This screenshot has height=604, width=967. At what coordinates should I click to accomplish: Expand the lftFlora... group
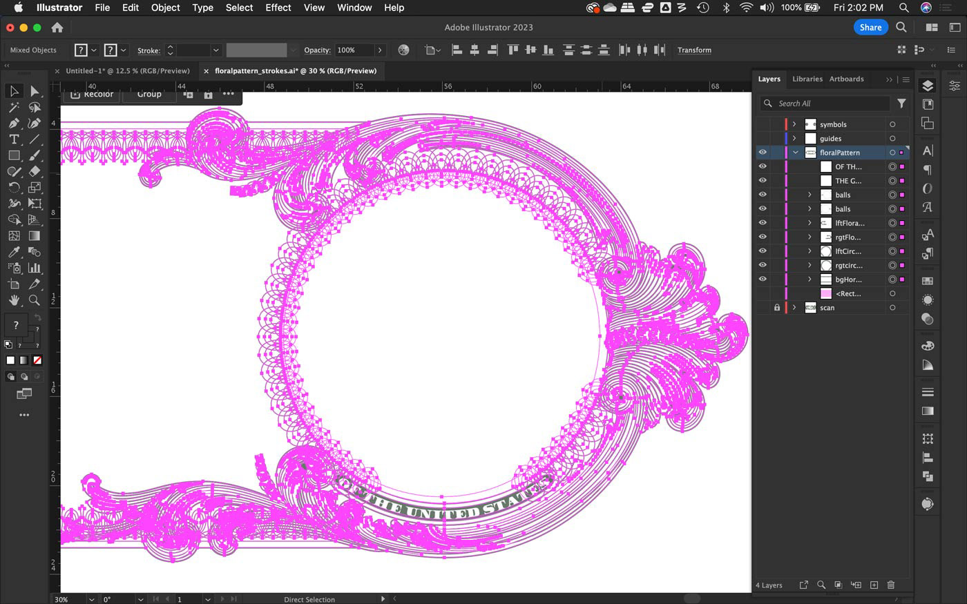click(x=810, y=223)
